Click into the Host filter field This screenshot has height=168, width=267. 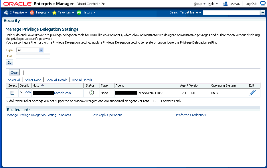33,56
